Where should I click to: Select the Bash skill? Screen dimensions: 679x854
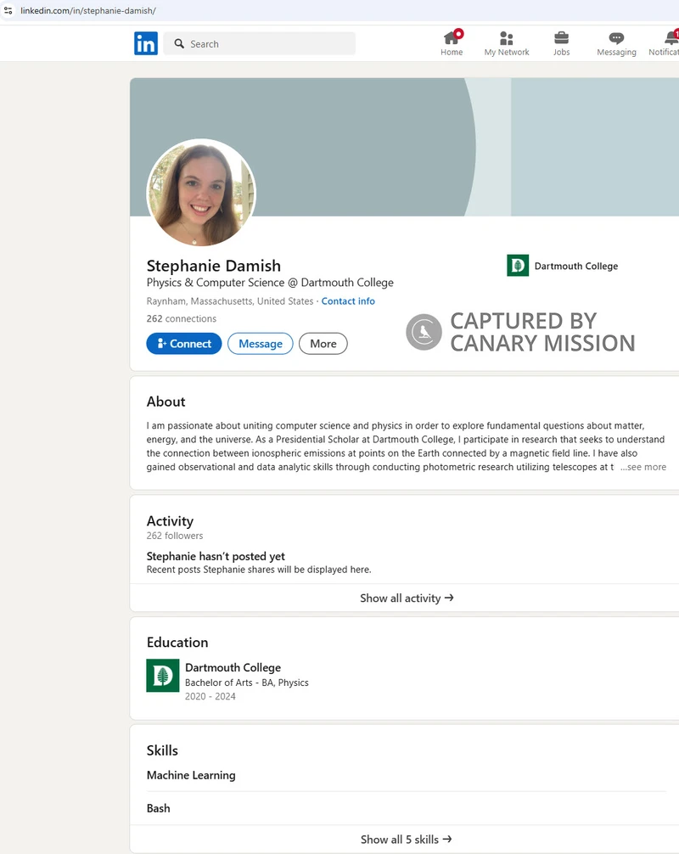[x=159, y=808]
